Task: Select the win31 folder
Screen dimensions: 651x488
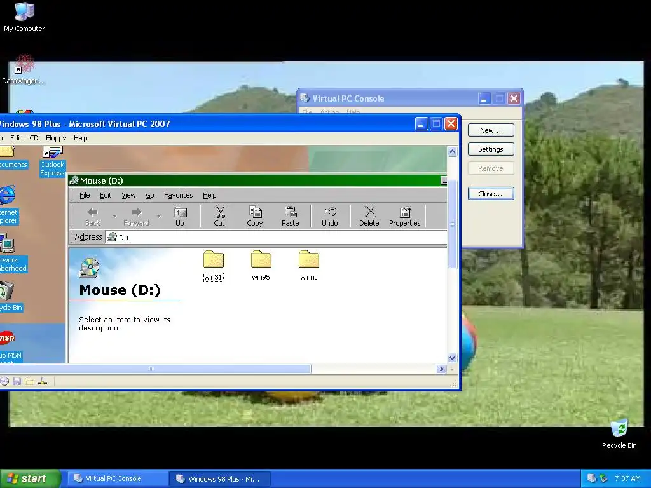Action: point(214,266)
